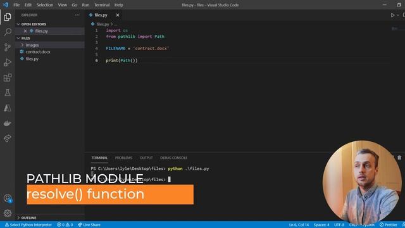Click the Prettier status bar item
405x228 pixels.
pyautogui.click(x=388, y=225)
